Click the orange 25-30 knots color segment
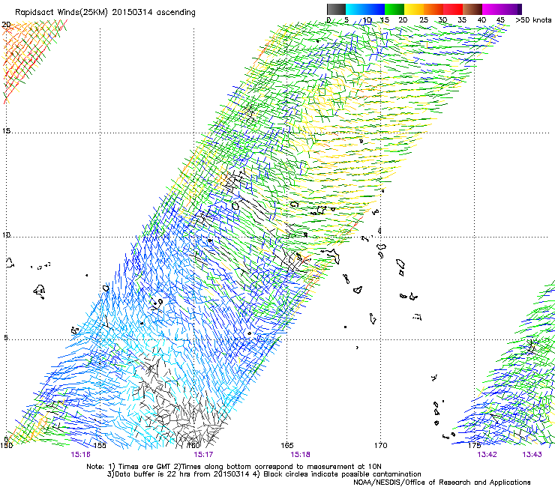 (433, 9)
